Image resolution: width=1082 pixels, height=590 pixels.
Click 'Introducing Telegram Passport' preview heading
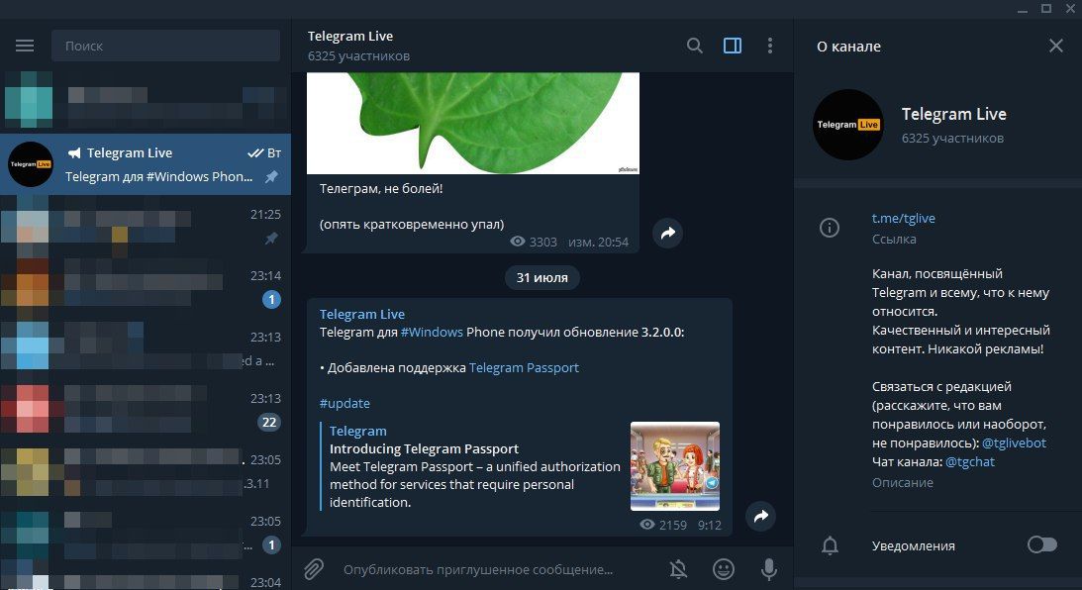(x=424, y=448)
